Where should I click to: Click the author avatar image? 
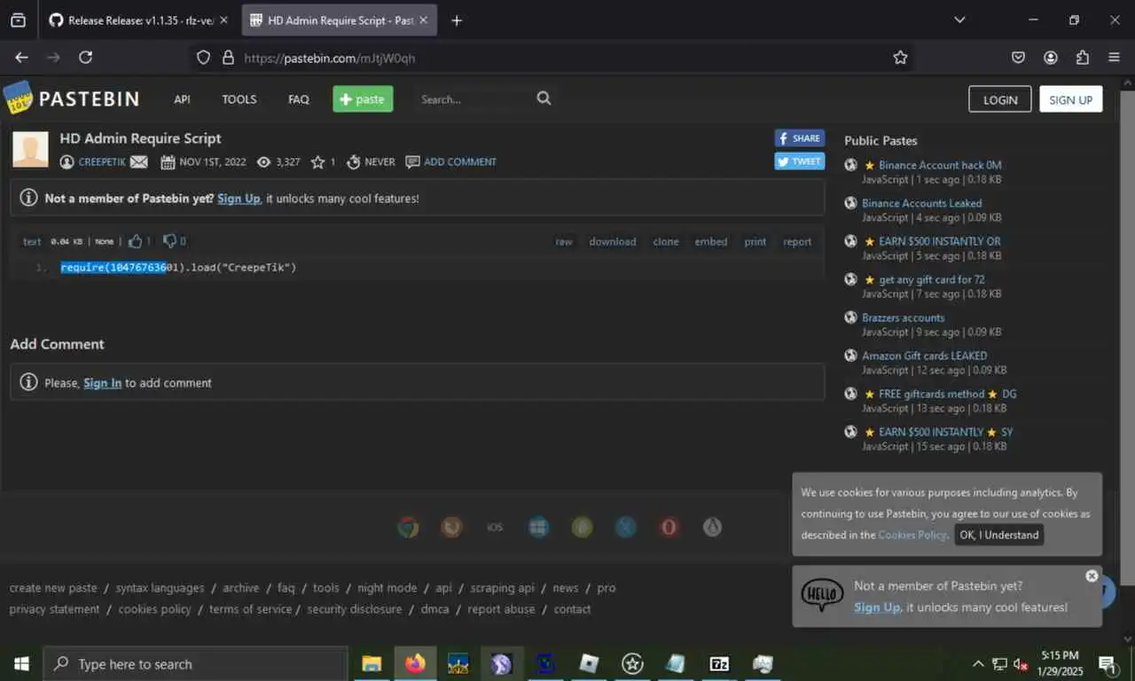[x=30, y=149]
